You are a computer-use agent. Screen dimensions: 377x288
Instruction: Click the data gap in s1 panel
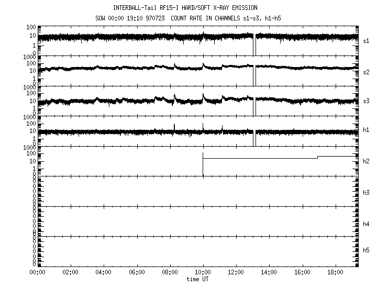(254, 45)
